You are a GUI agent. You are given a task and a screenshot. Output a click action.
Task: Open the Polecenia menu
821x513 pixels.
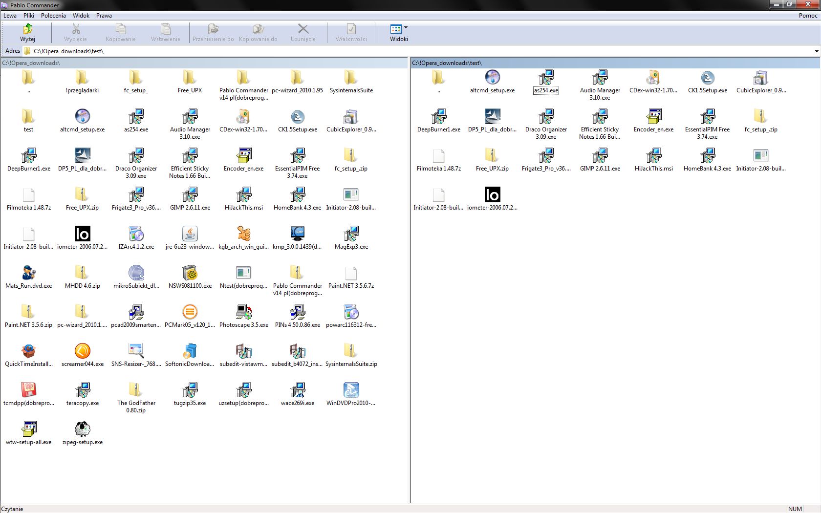pos(53,16)
